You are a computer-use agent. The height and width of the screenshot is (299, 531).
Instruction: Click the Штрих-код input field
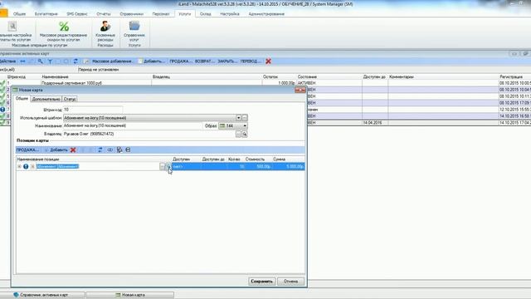93,110
